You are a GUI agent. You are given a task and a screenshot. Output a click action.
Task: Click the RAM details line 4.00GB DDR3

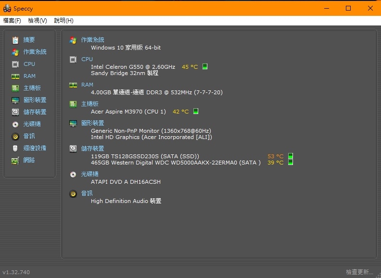coord(157,92)
